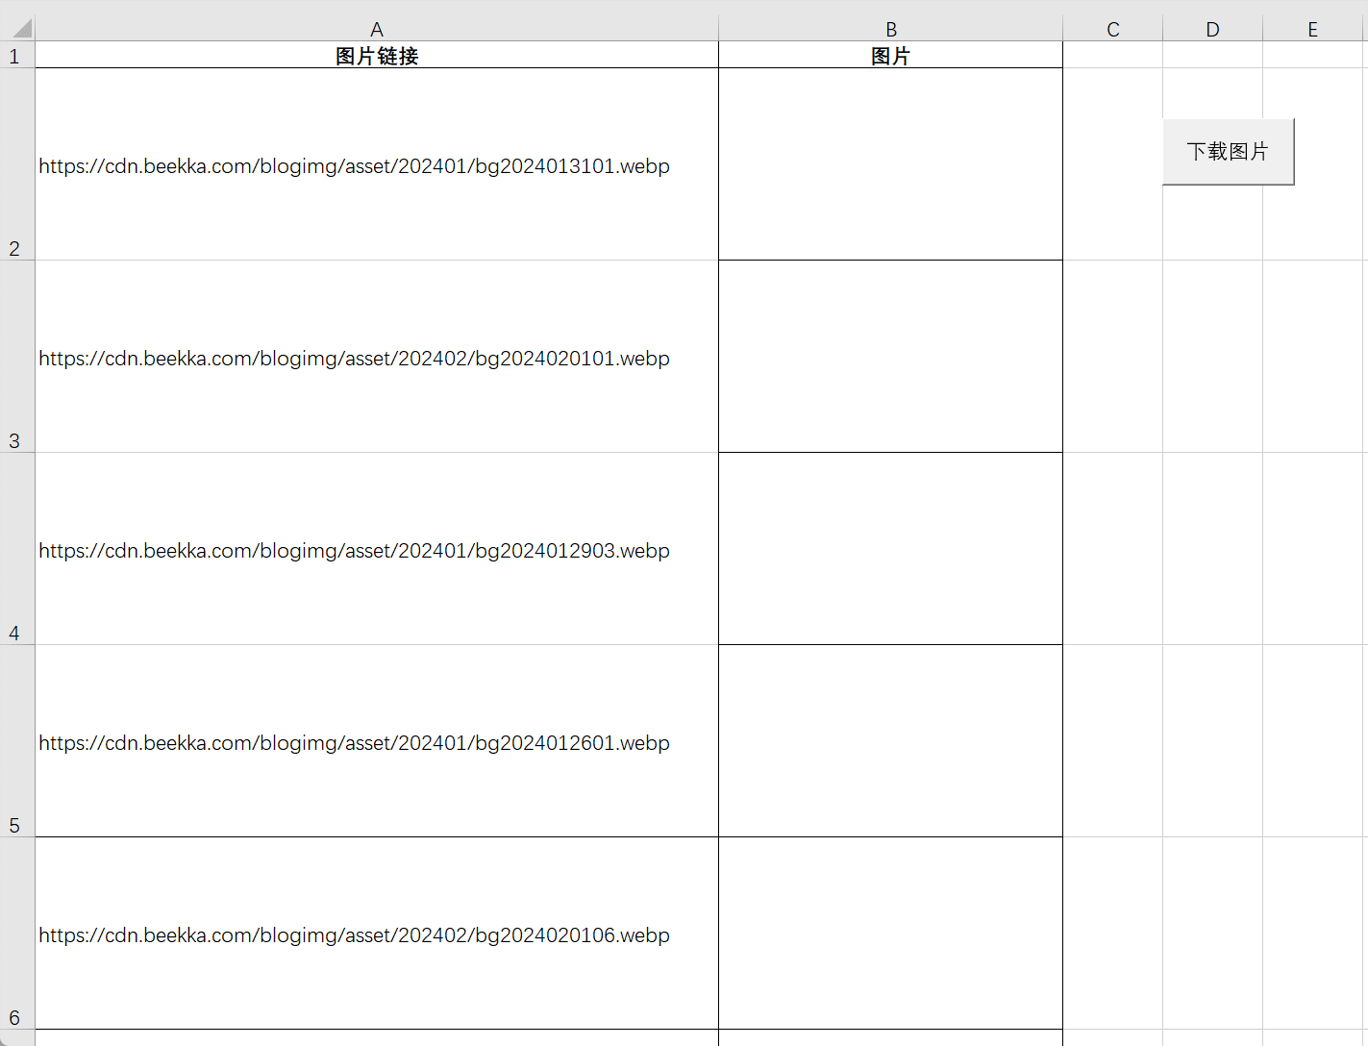Select column C header

coord(1112,29)
